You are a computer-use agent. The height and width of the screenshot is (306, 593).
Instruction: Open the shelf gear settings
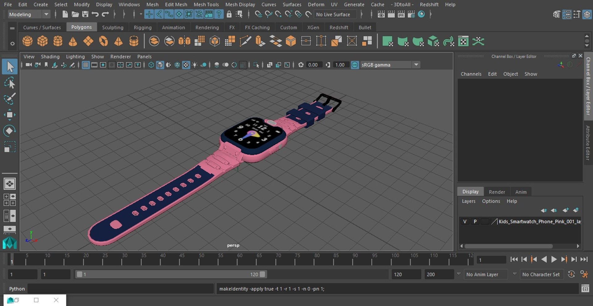tap(12, 44)
